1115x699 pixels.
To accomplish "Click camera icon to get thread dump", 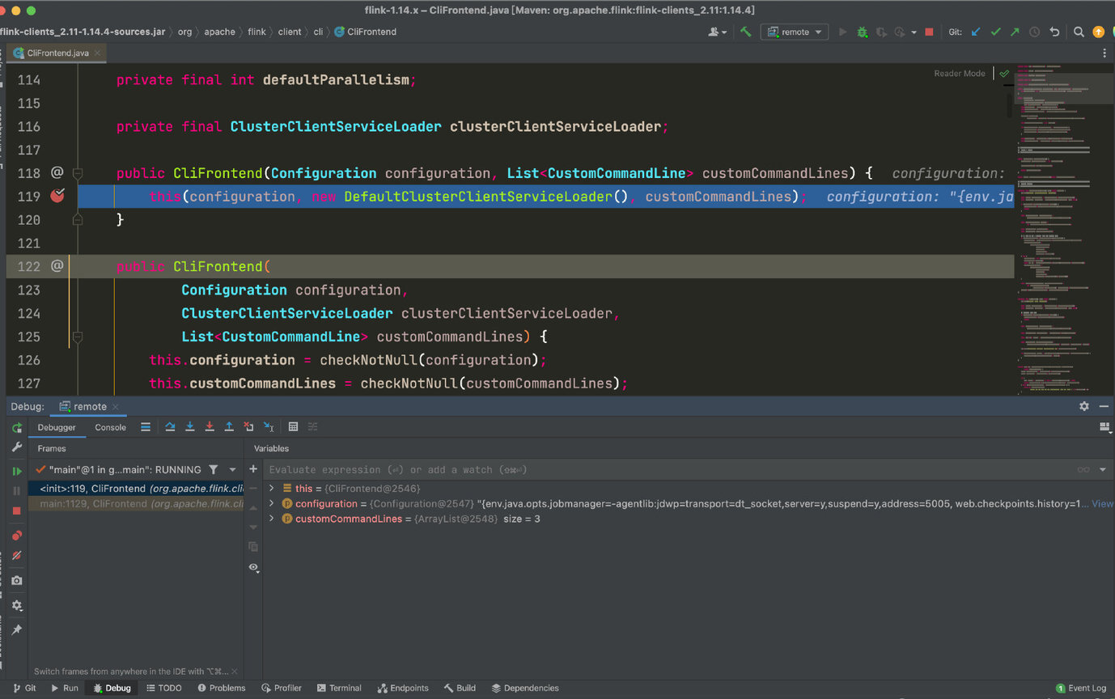I will 16,580.
